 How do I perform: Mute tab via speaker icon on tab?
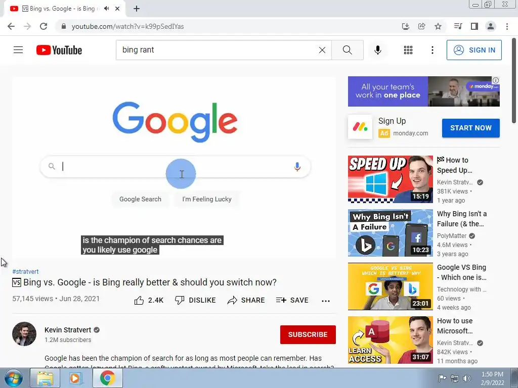[106, 9]
